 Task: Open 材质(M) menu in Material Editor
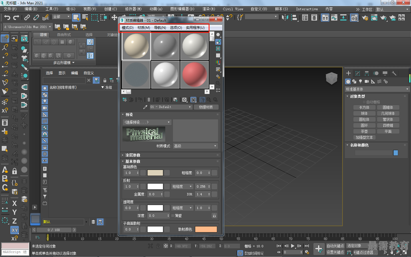click(x=144, y=28)
